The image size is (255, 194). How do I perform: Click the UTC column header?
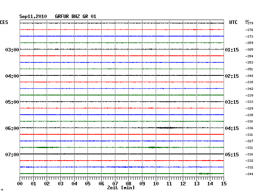233,22
